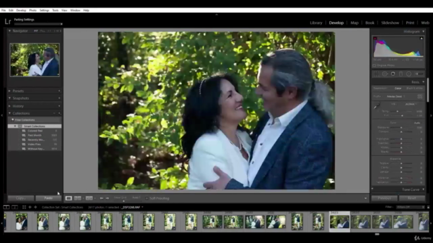Image resolution: width=433 pixels, height=243 pixels.
Task: Expand the History panel
Action: pyautogui.click(x=9, y=106)
